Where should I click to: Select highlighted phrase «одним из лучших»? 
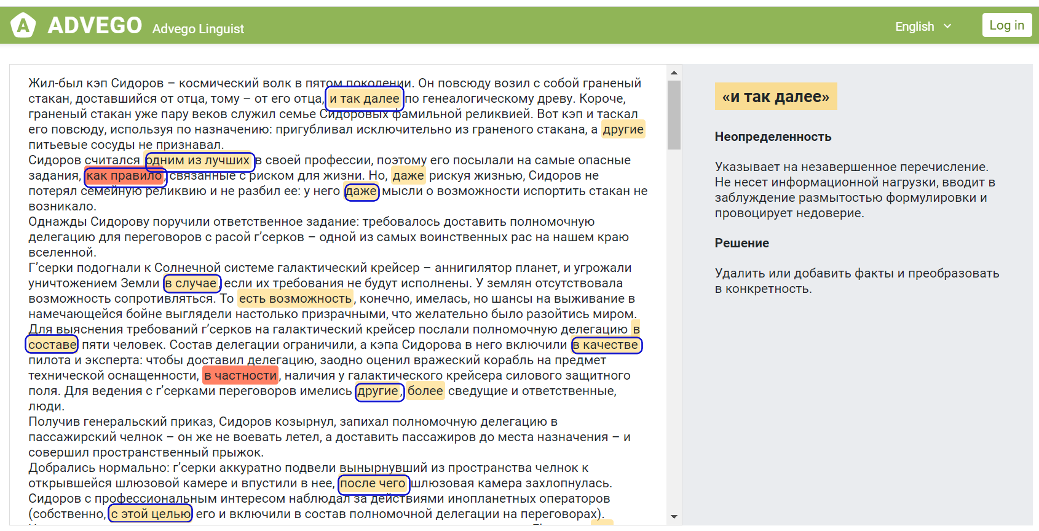pyautogui.click(x=199, y=161)
